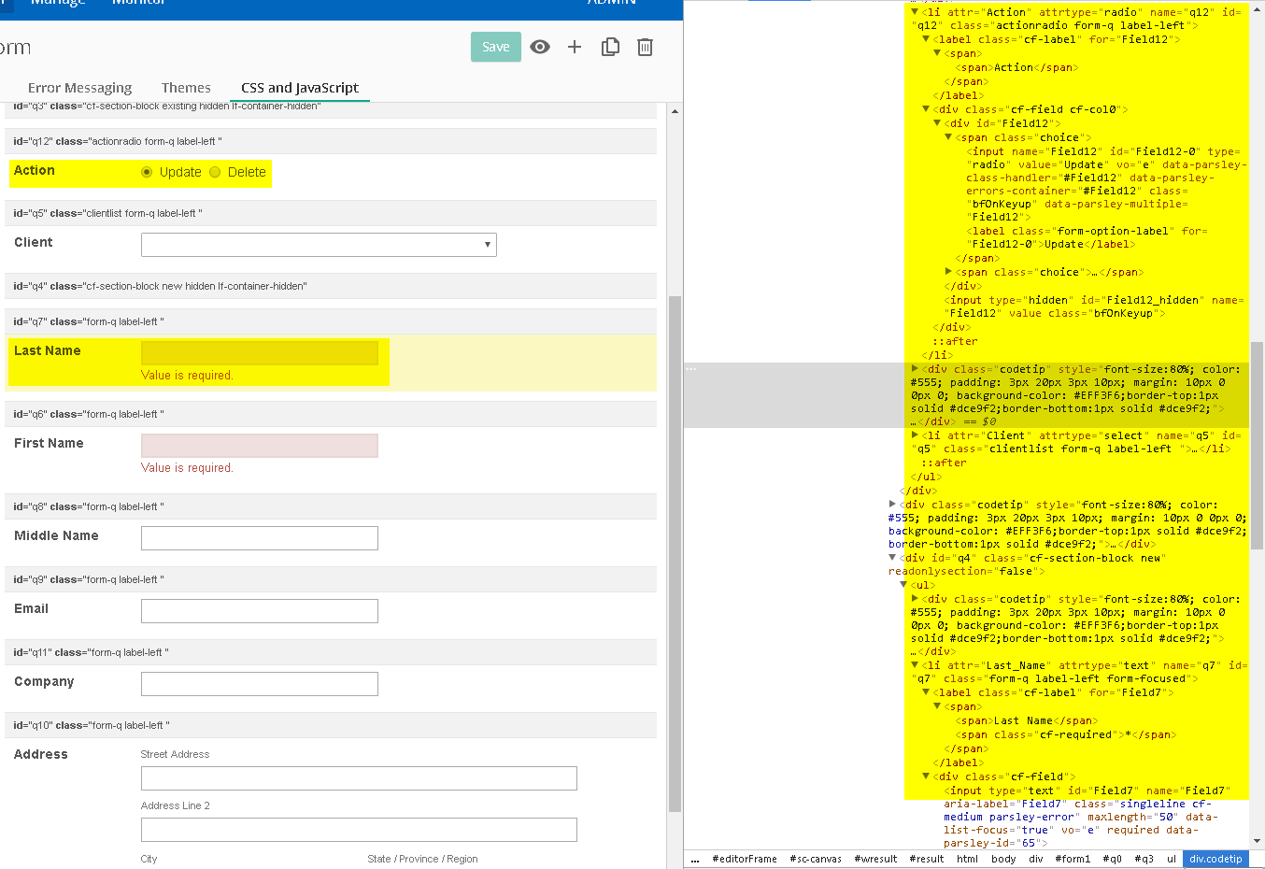1265x869 pixels.
Task: Click the Email input field
Action: tap(260, 611)
